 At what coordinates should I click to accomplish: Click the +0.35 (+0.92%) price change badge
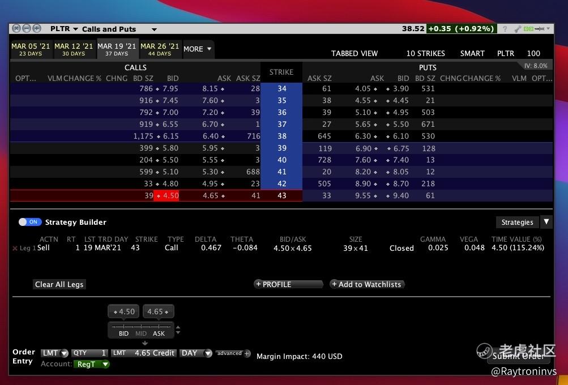461,29
